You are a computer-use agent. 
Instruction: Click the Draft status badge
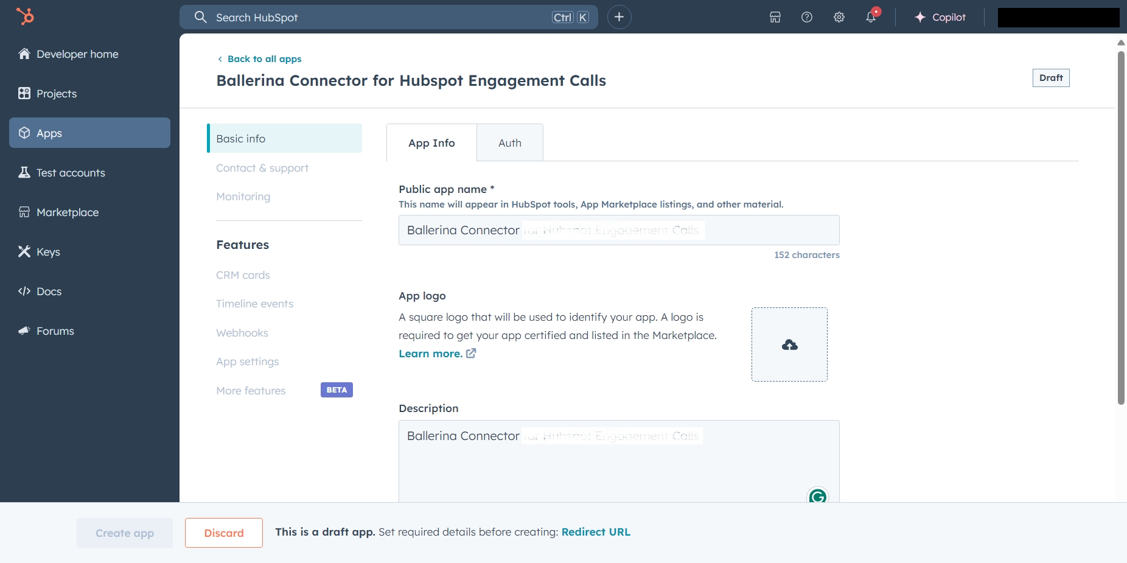point(1051,78)
